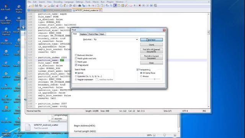Enable Match whole word only checkbox

76,58
